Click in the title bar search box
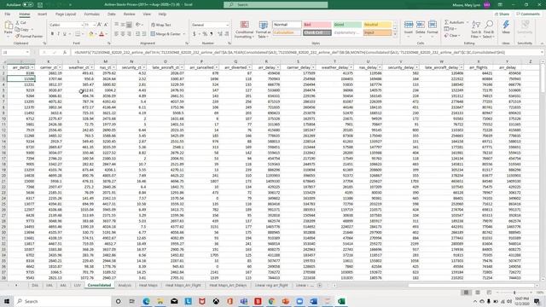The width and height of the screenshot is (546, 307). 276,5
